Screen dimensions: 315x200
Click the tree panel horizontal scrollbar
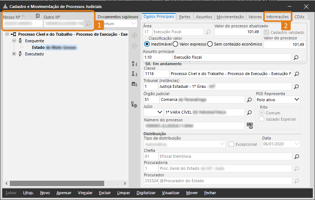coord(66,183)
